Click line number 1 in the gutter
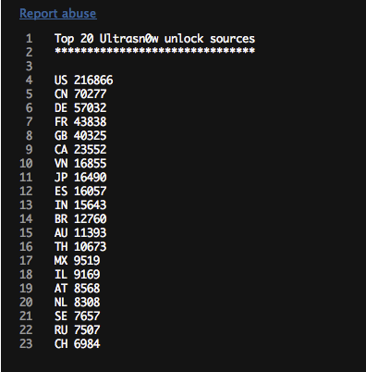This screenshot has height=372, width=366. pyautogui.click(x=30, y=39)
